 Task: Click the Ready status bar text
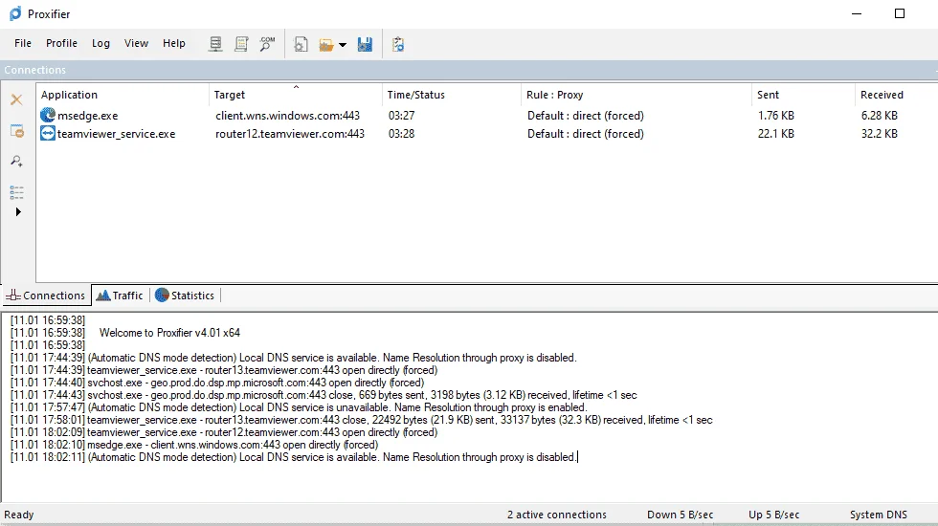[19, 515]
